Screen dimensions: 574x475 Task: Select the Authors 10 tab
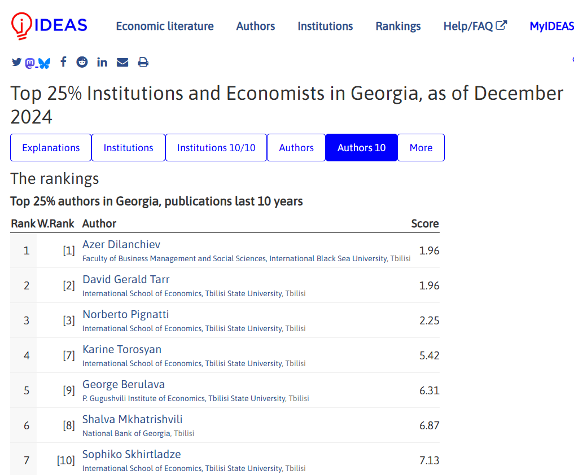click(x=361, y=147)
